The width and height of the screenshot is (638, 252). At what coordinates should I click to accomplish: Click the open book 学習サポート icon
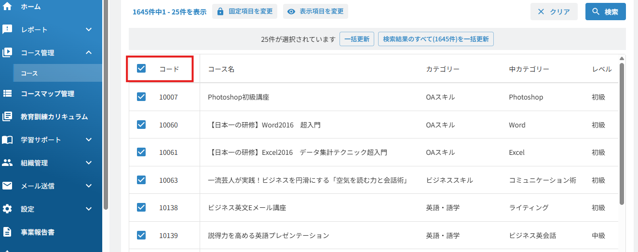7,140
